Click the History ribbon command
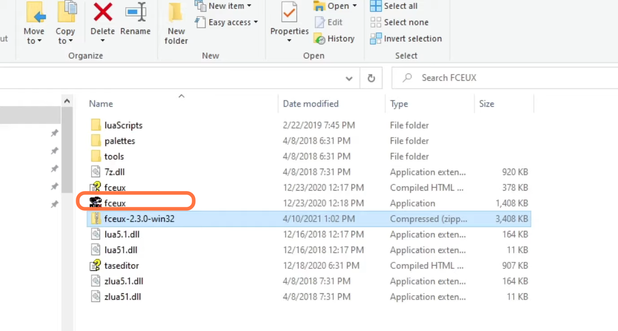 [334, 39]
